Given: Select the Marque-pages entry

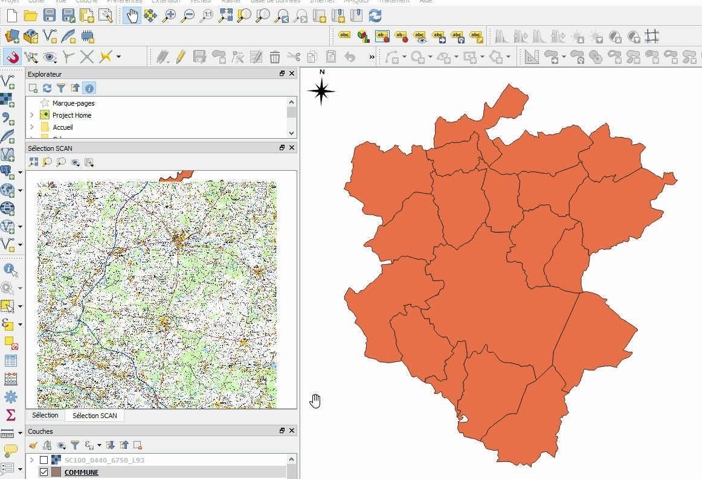Looking at the screenshot, I should tap(74, 103).
